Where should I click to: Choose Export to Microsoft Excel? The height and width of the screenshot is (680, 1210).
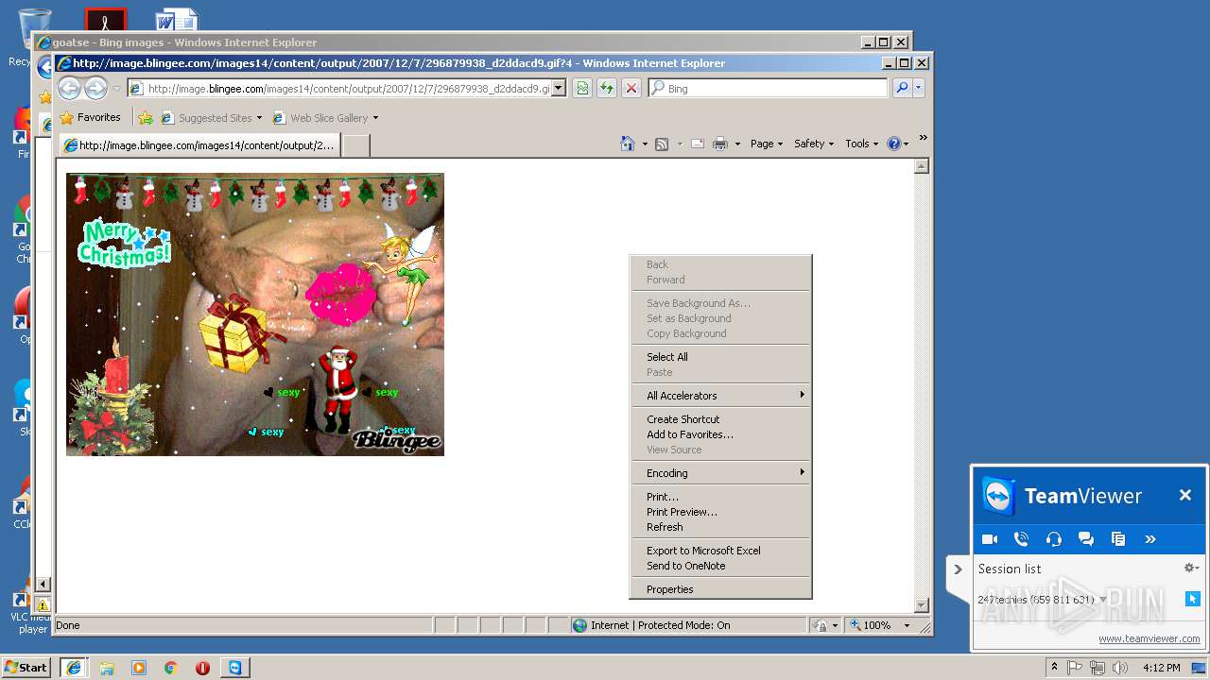pyautogui.click(x=720, y=551)
